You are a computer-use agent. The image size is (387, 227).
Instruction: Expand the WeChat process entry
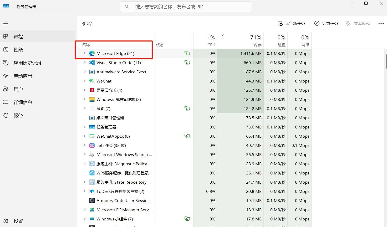coord(84,81)
